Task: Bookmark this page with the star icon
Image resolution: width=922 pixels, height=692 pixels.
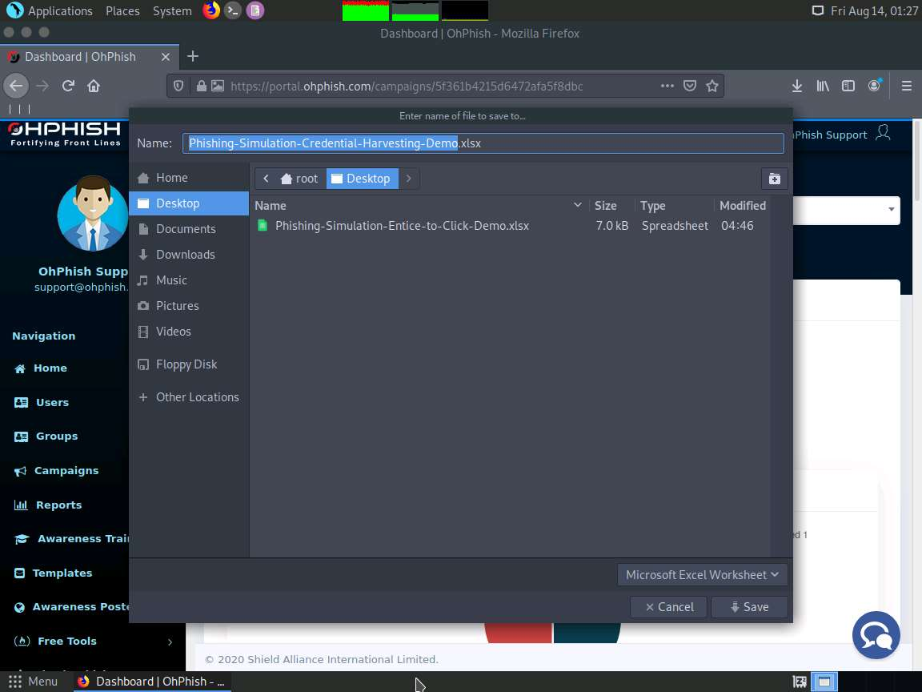Action: click(x=712, y=86)
